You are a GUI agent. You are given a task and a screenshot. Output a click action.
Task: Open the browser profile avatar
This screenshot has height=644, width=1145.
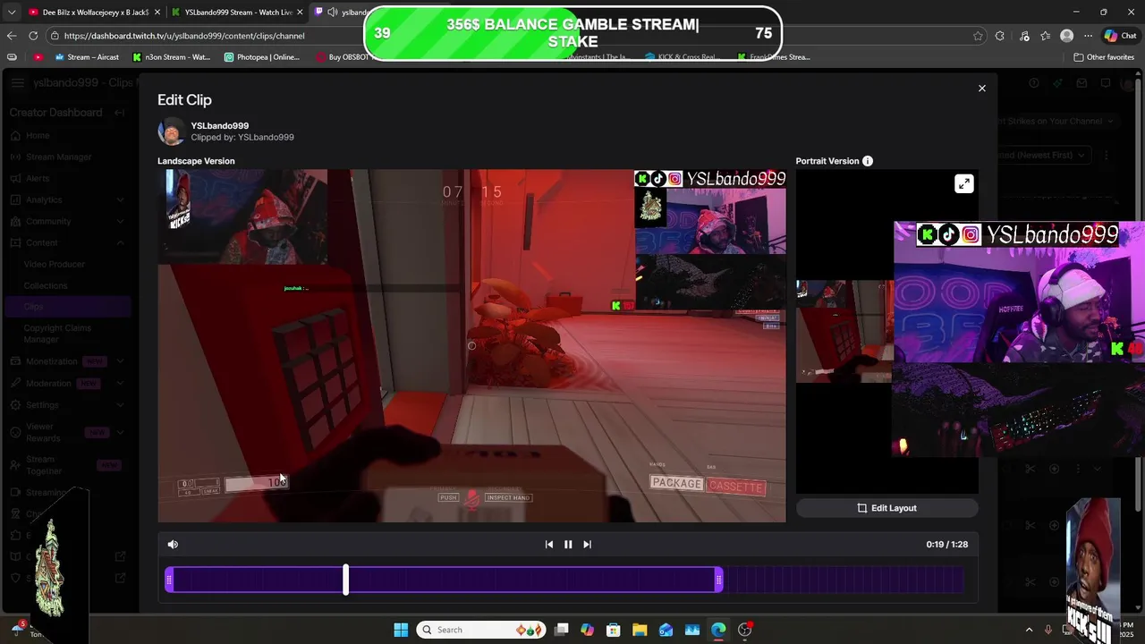click(x=1066, y=36)
